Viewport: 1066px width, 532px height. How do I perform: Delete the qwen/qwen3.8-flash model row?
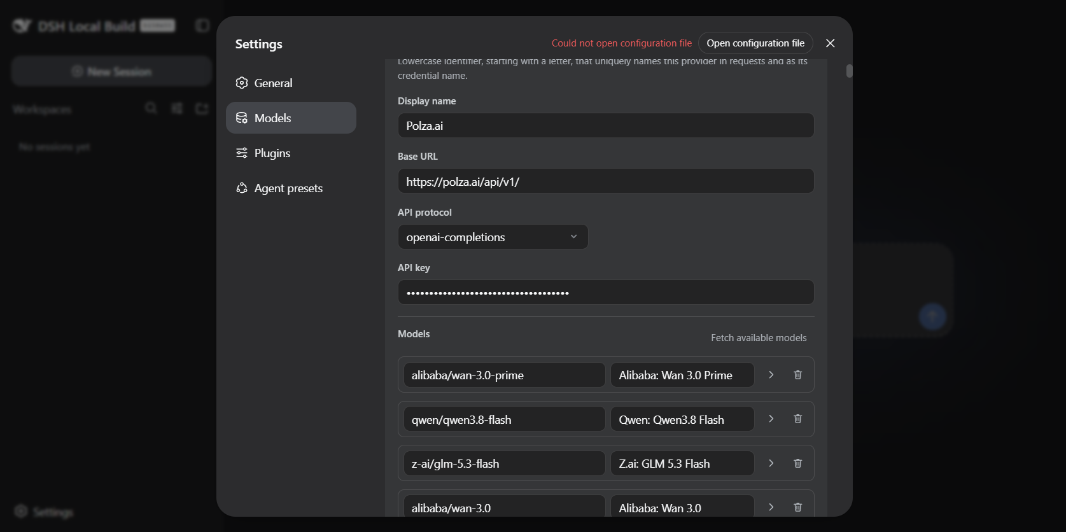pyautogui.click(x=797, y=419)
